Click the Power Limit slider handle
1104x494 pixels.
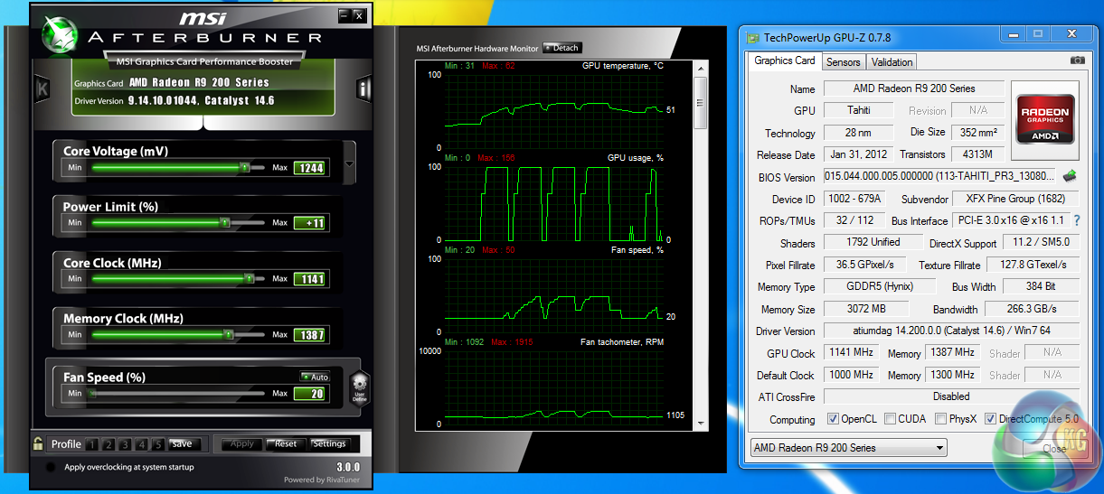[x=223, y=222]
